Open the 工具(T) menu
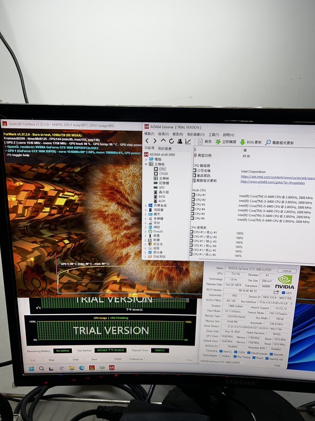 214,135
